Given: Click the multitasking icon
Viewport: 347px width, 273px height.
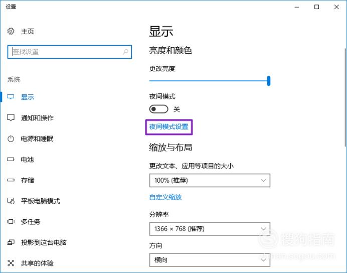Looking at the screenshot, I should (x=11, y=221).
